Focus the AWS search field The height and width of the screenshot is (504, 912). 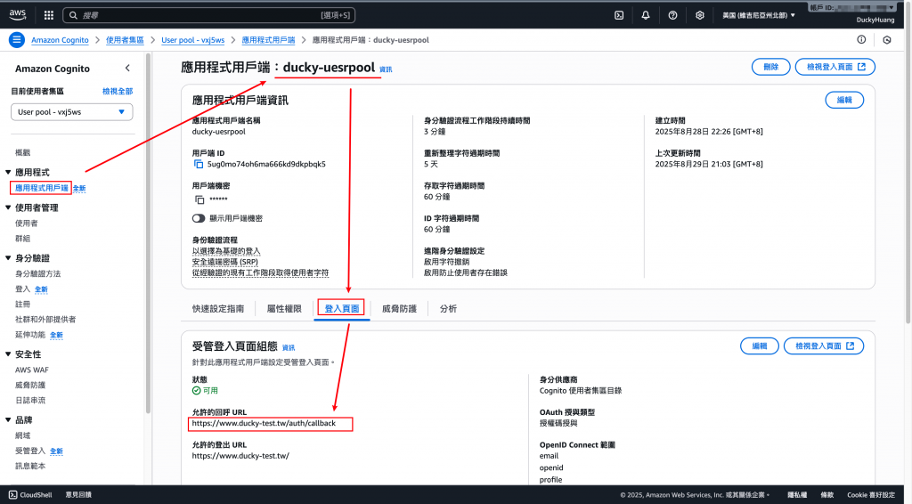coord(208,15)
